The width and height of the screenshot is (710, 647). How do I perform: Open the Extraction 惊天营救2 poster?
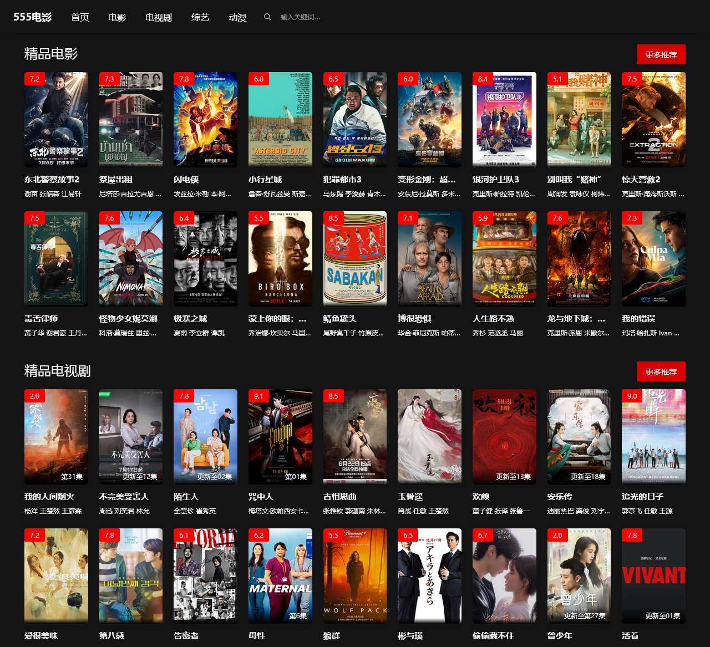point(653,120)
